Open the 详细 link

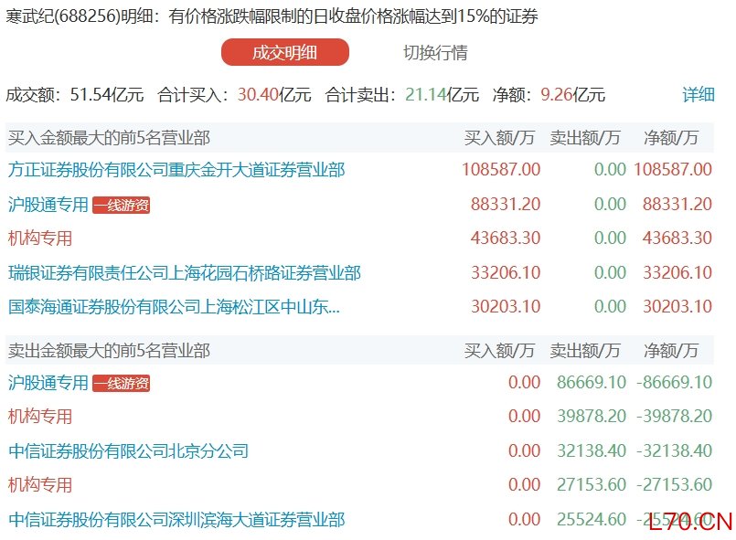click(x=699, y=94)
